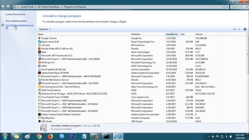Image resolution: width=249 pixels, height=140 pixels.
Task: Click the taskbar clock showing 8:12 AM
Action: point(240,136)
